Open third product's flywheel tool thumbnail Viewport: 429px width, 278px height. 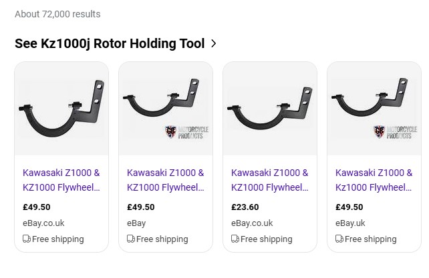270,108
